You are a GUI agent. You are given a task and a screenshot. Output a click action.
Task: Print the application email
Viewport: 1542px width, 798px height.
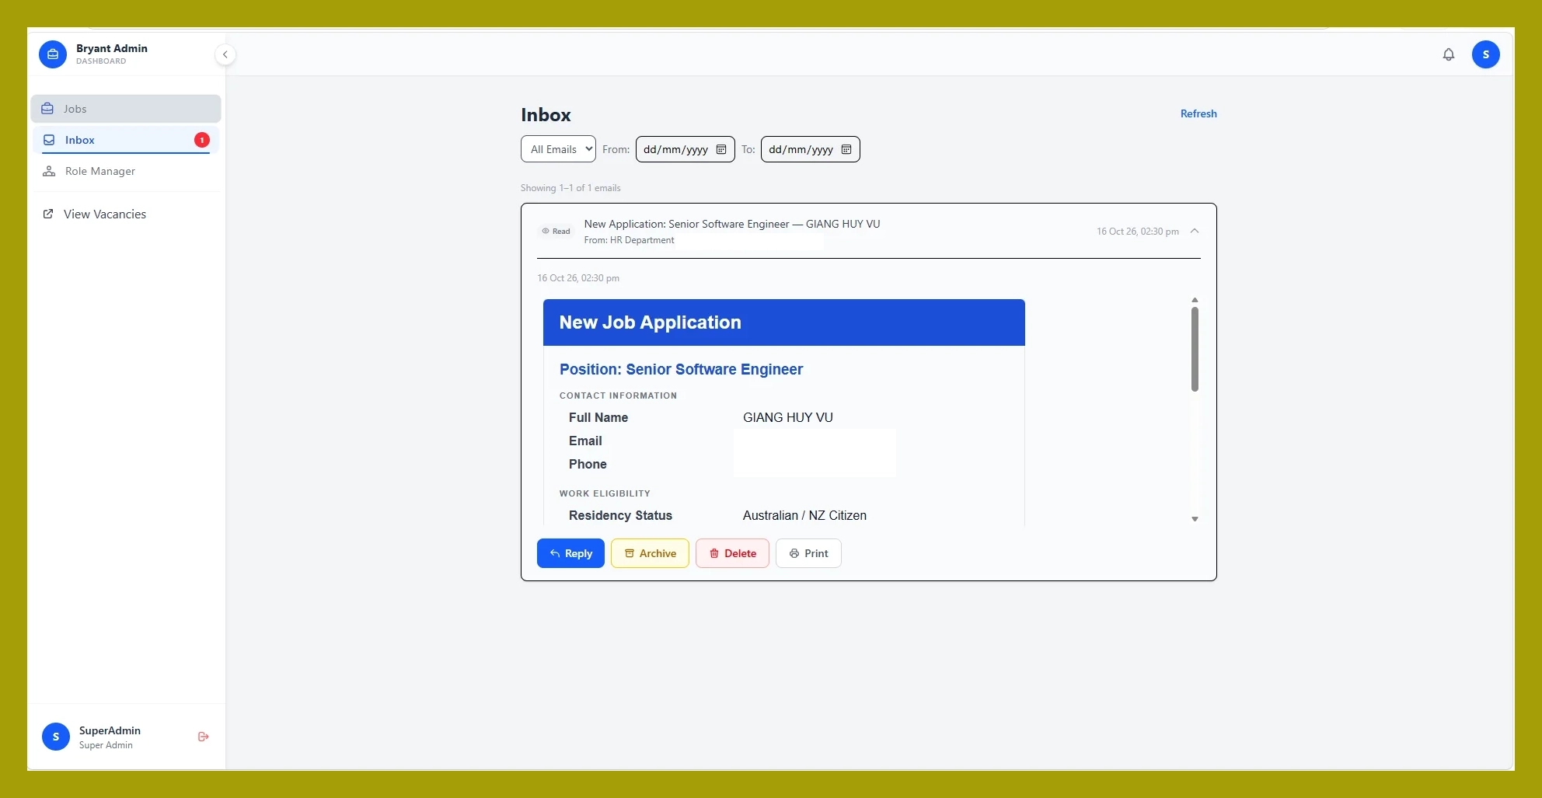click(x=808, y=553)
